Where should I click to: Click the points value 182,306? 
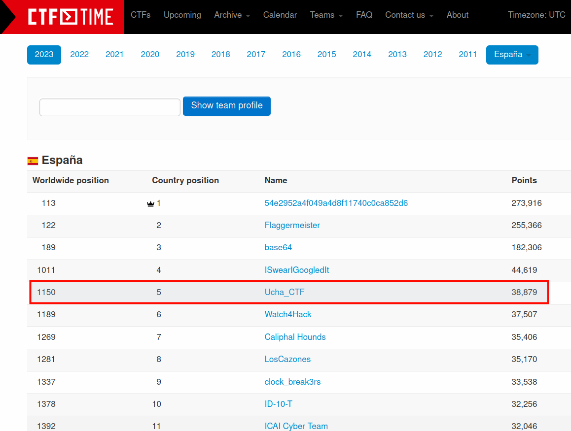coord(527,248)
